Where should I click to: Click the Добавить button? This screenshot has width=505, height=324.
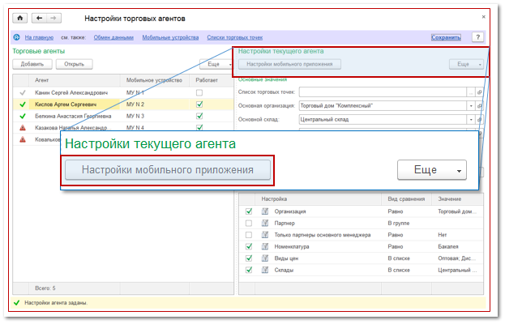click(x=32, y=64)
